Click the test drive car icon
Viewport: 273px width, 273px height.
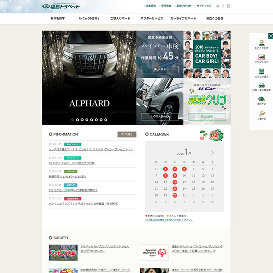(x=262, y=86)
